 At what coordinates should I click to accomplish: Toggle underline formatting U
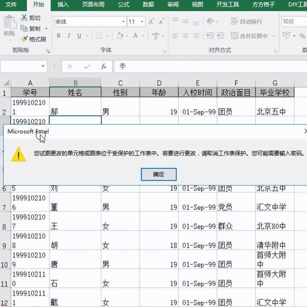click(x=79, y=36)
